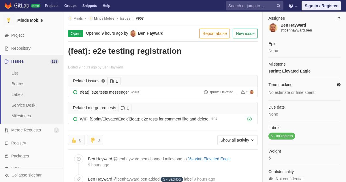Collapse the left sidebar

(x=23, y=175)
